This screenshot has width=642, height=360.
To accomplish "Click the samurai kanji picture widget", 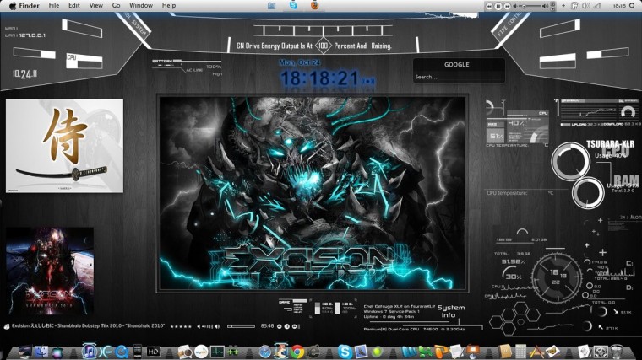I will pos(64,146).
